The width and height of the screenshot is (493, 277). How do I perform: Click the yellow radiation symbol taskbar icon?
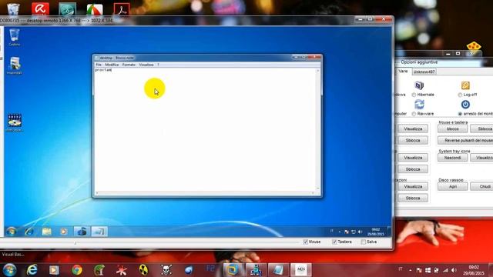144,270
